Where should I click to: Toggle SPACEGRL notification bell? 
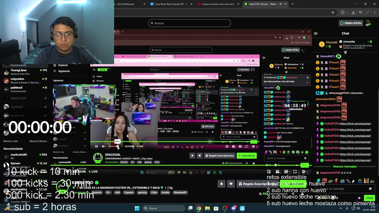click(x=192, y=156)
